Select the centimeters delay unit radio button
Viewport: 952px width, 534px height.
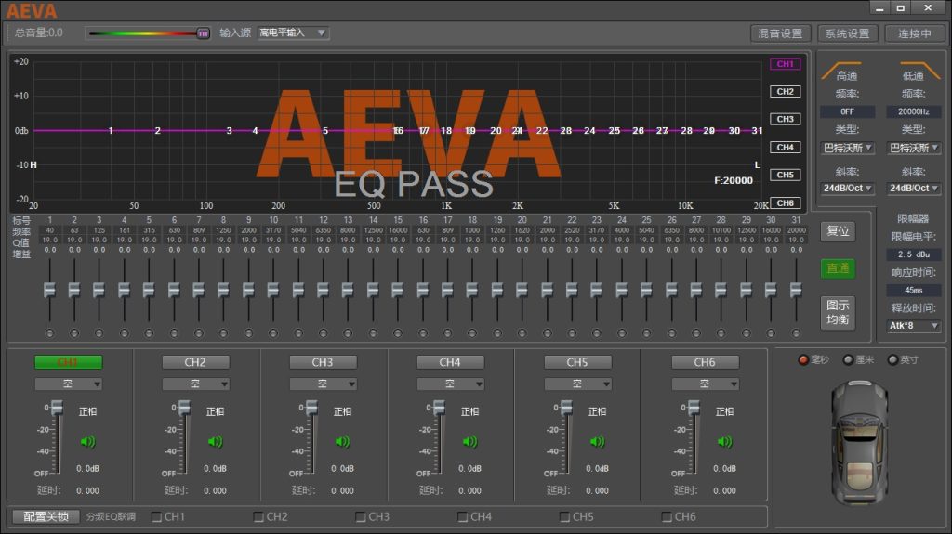(x=848, y=359)
